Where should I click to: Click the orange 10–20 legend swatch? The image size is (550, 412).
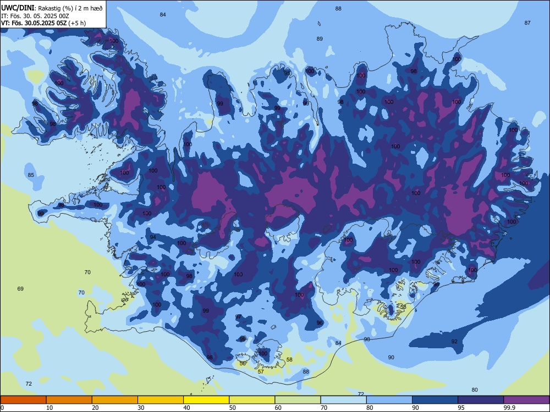pyautogui.click(x=69, y=400)
